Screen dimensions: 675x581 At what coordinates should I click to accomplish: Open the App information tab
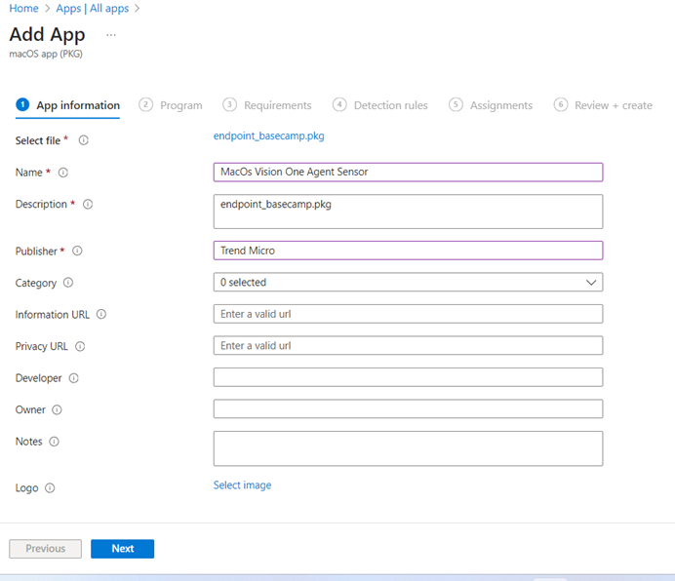tap(68, 105)
